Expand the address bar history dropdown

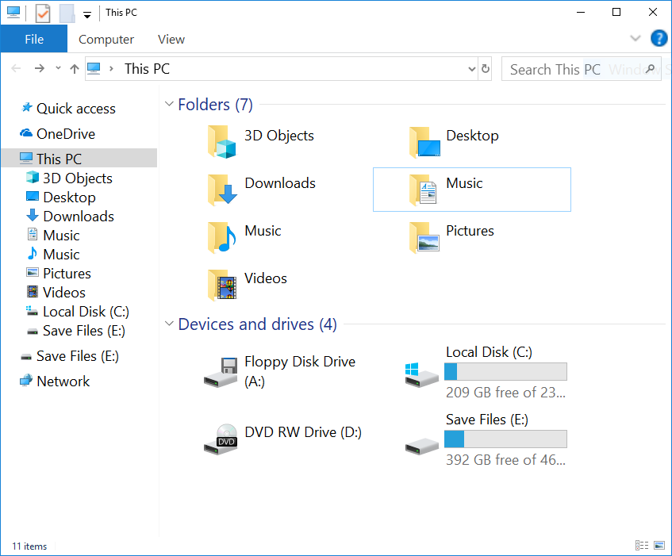[x=472, y=69]
